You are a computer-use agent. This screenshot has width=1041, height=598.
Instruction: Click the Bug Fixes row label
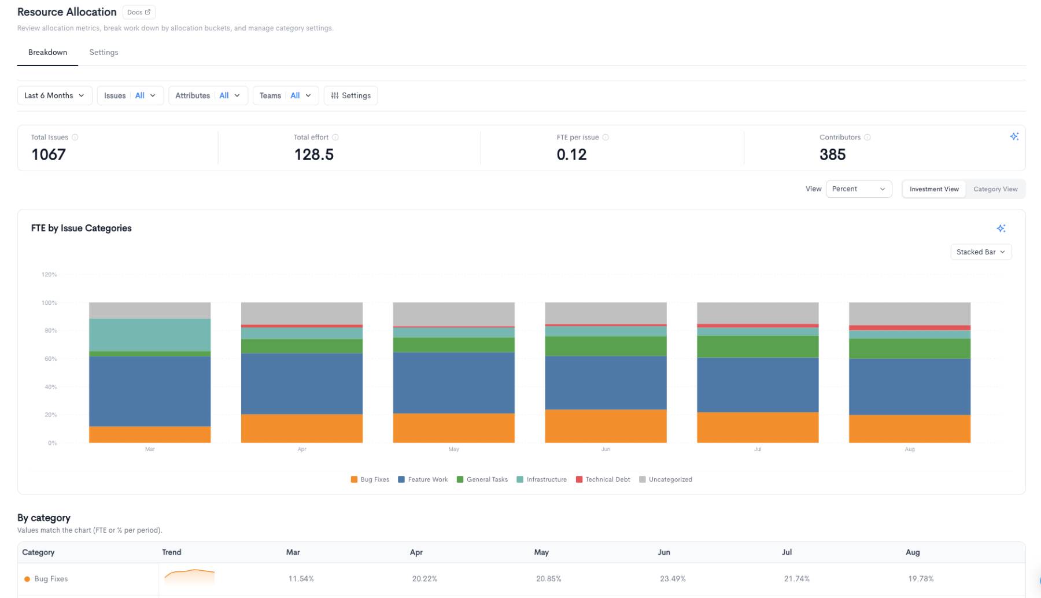click(51, 579)
